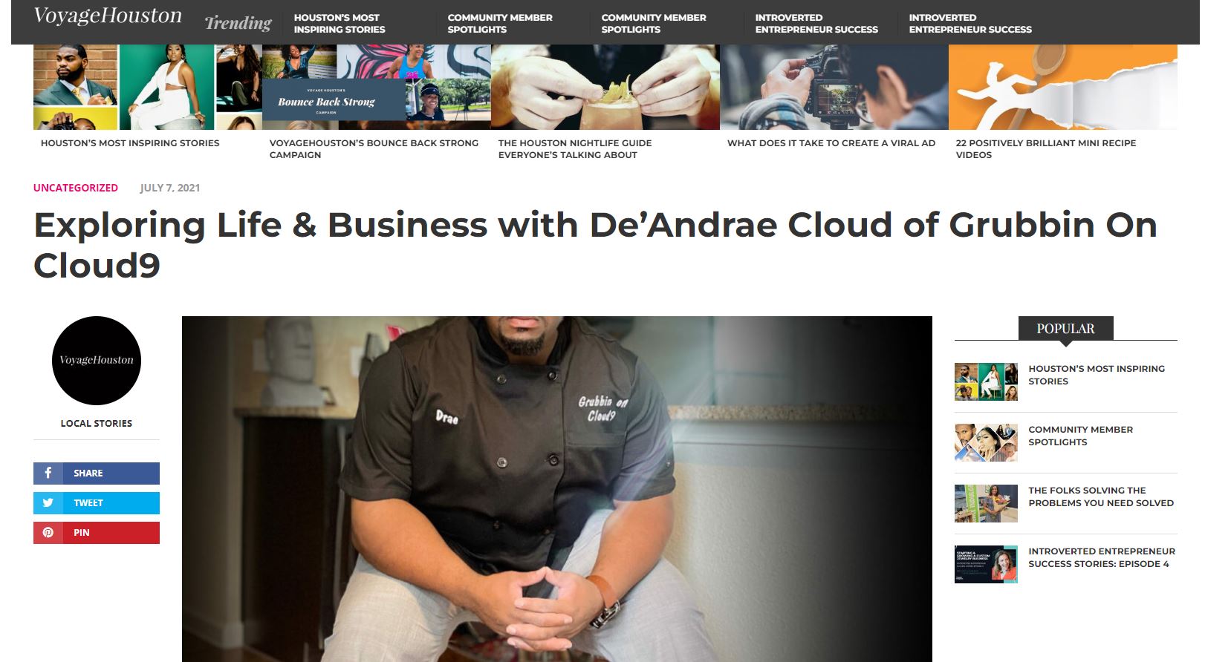Image resolution: width=1205 pixels, height=662 pixels.
Task: Open Introverted Entrepreneur Success Stories Episode 4
Action: [x=1102, y=557]
